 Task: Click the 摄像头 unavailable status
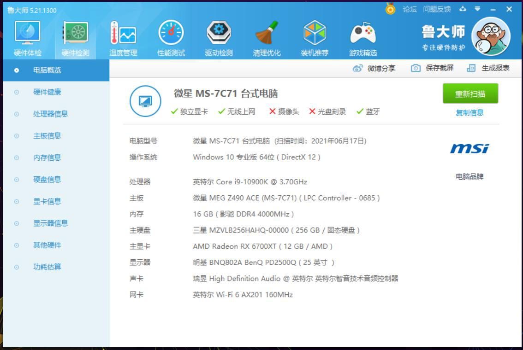(x=284, y=111)
